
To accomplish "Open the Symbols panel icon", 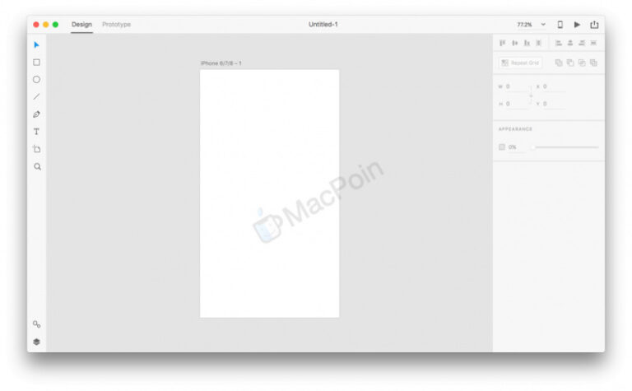I will 36,324.
